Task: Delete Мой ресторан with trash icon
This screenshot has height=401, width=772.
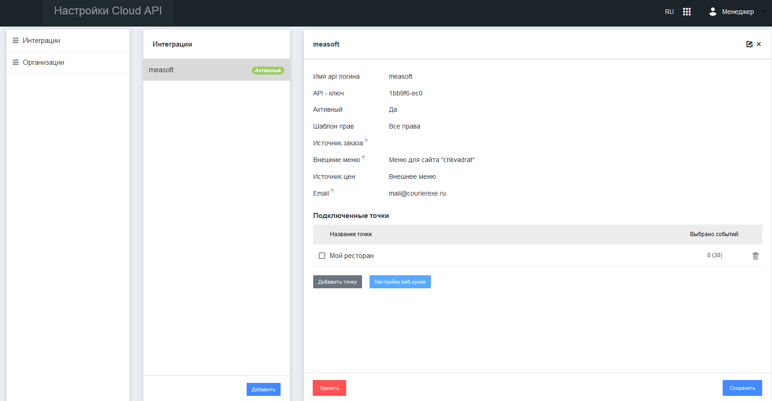Action: [756, 256]
